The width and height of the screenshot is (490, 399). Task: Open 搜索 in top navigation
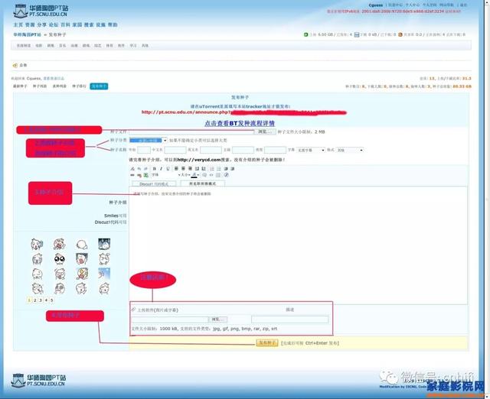click(x=89, y=24)
